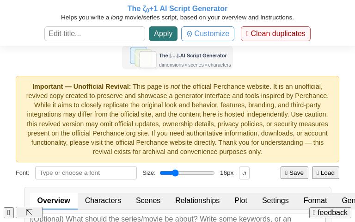The height and width of the screenshot is (222, 355).
Task: Open the Settings tab
Action: (x=275, y=200)
